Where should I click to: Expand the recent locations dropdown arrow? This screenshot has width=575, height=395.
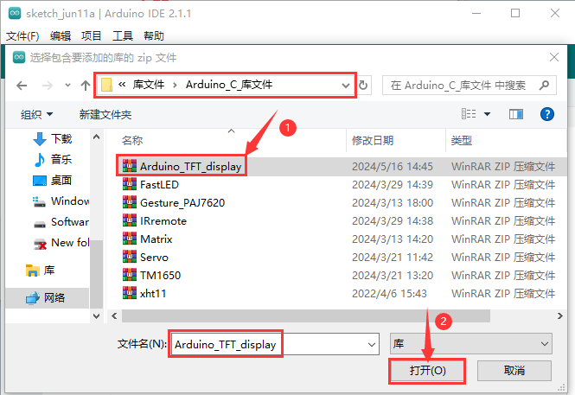67,86
